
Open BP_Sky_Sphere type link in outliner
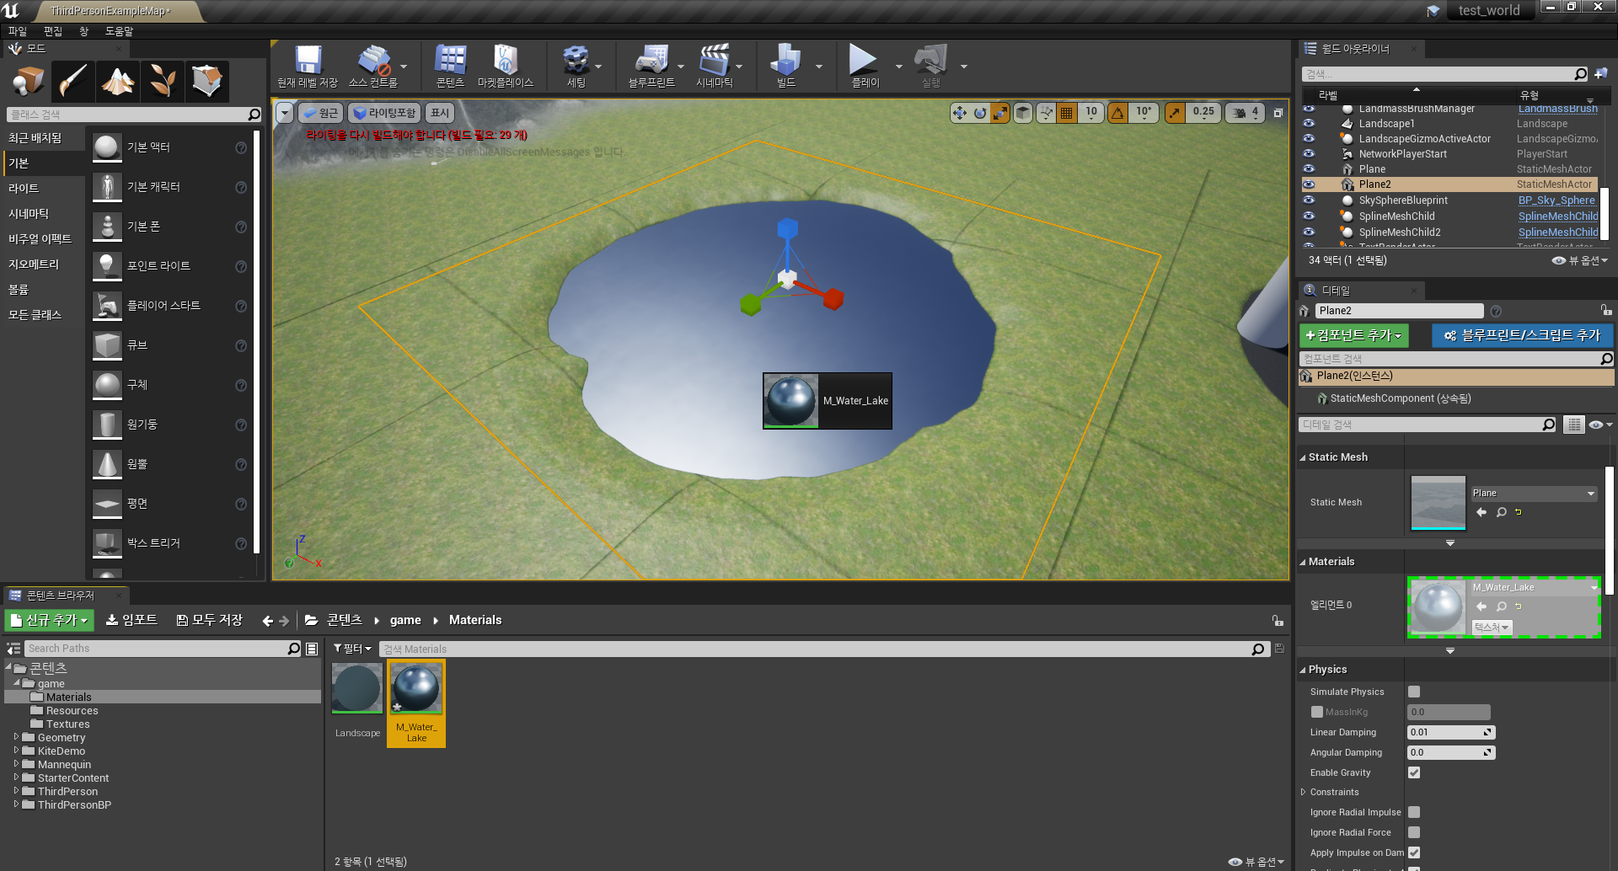click(x=1556, y=200)
